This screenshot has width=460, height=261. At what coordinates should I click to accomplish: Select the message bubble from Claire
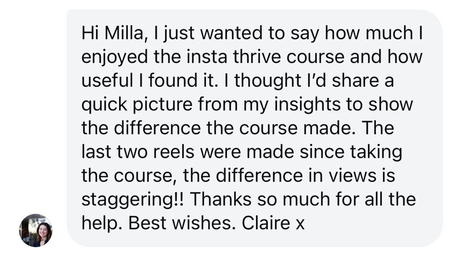point(255,128)
